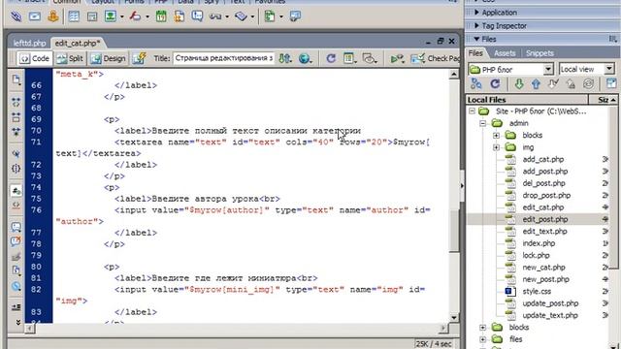Switch to Code view

[x=35, y=58]
